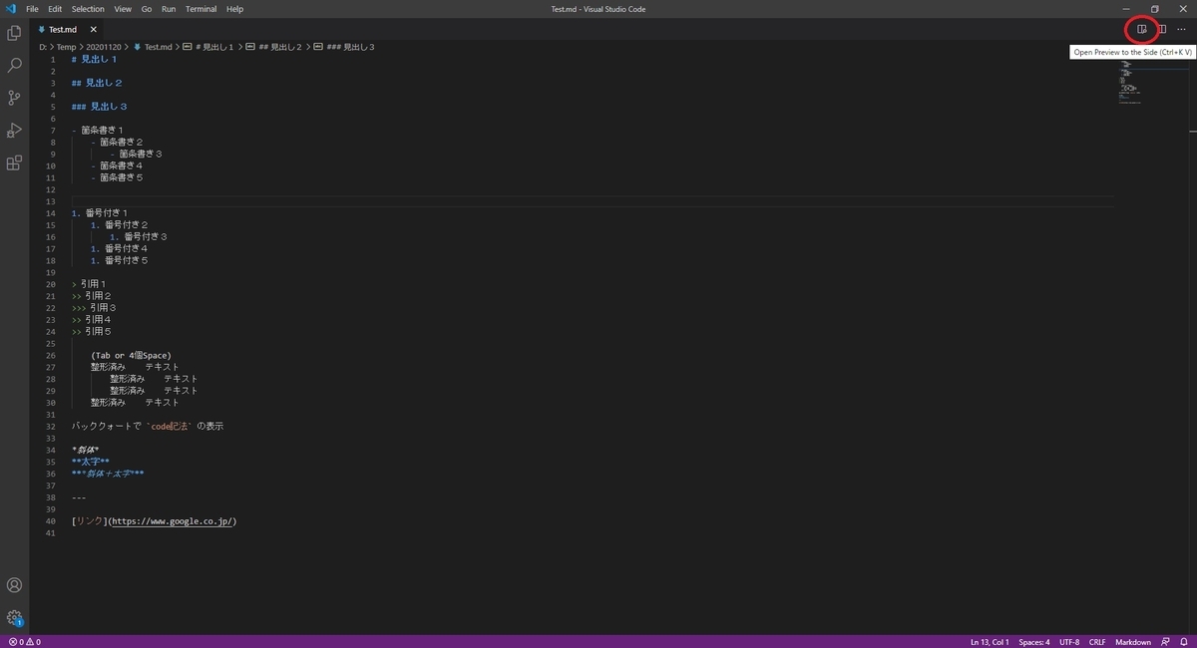1197x648 pixels.
Task: Open the Explorer view in activity bar
Action: [x=14, y=33]
